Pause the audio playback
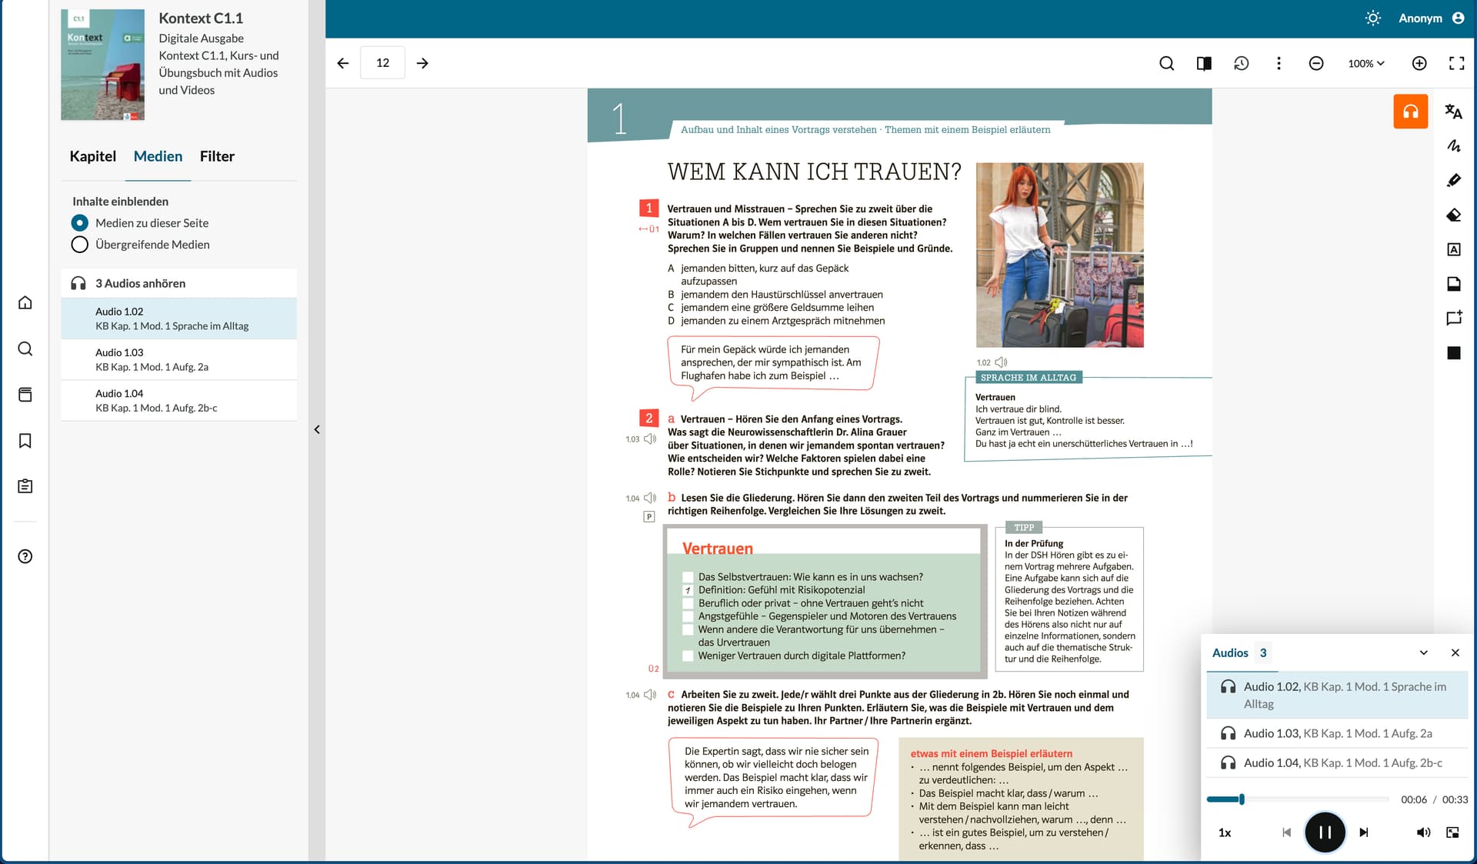The image size is (1477, 864). [x=1325, y=832]
